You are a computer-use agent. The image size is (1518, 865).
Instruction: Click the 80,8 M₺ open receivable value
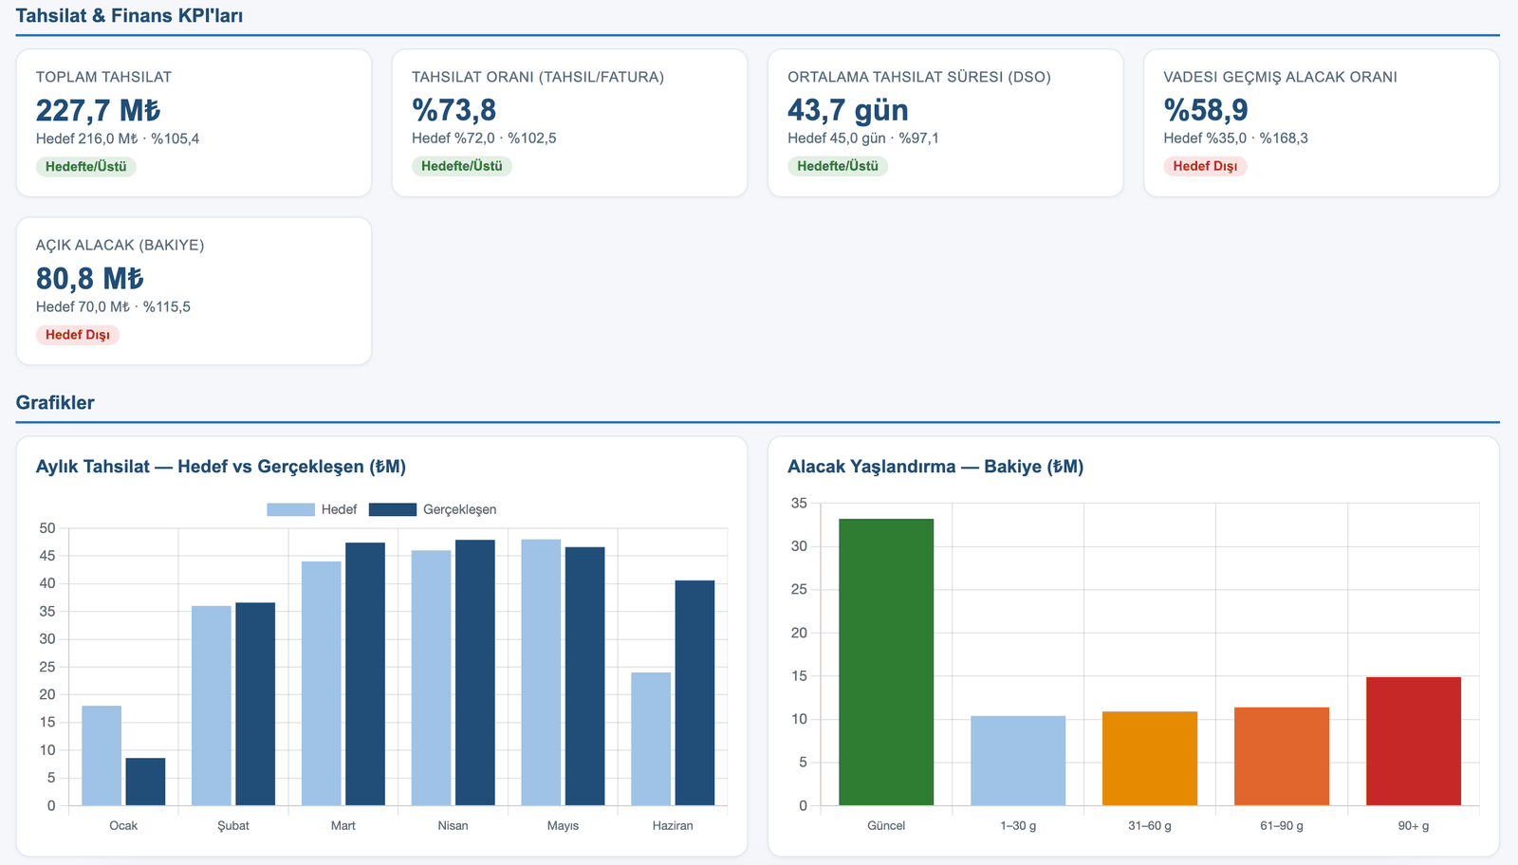point(90,279)
